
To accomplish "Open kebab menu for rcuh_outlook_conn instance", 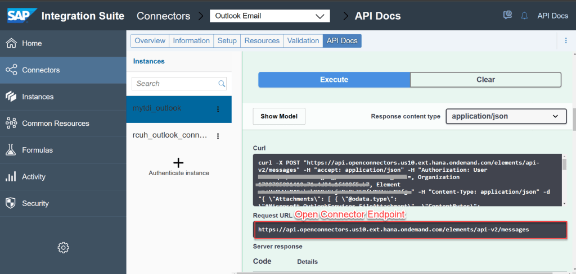I will [218, 136].
